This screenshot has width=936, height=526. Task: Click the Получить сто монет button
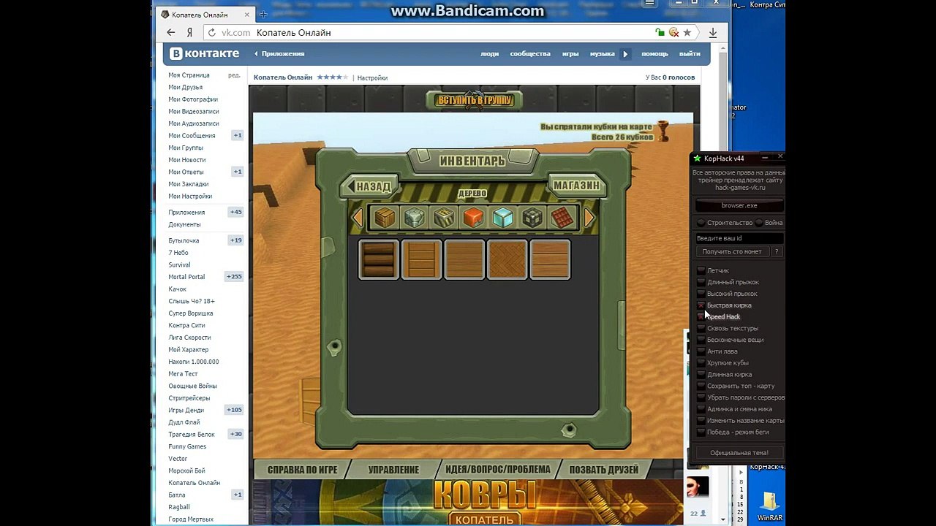pyautogui.click(x=732, y=251)
